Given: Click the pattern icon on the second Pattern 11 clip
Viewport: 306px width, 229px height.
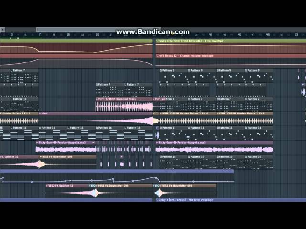Looking at the screenshot, I should (x=189, y=128).
